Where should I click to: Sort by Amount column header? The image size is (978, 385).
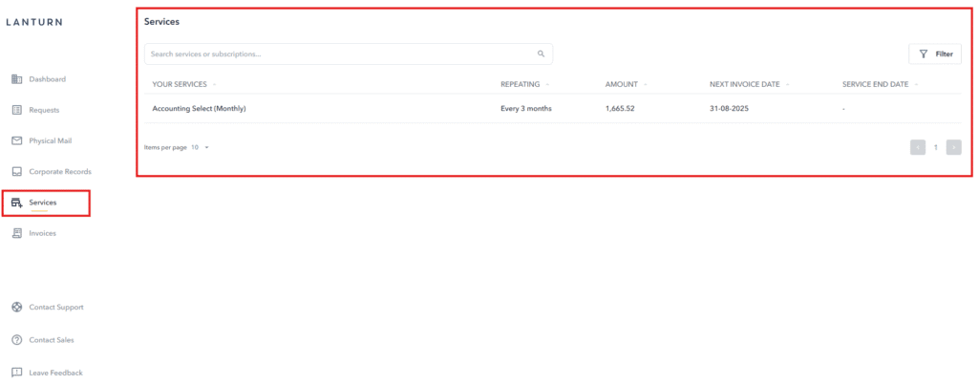pyautogui.click(x=621, y=84)
